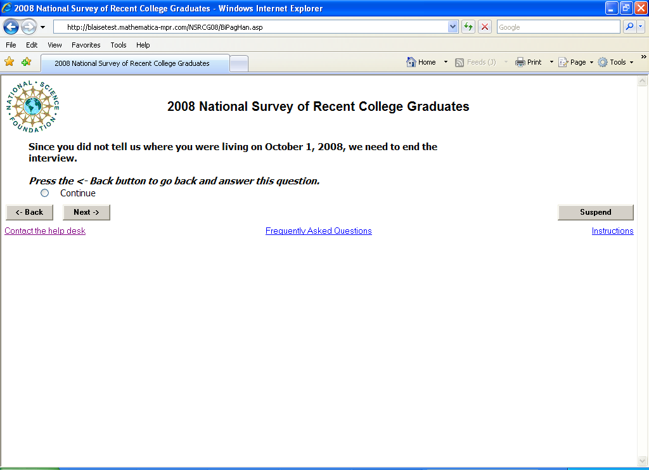Open the Tools gear toolbar menu
This screenshot has height=470, width=649.
615,62
